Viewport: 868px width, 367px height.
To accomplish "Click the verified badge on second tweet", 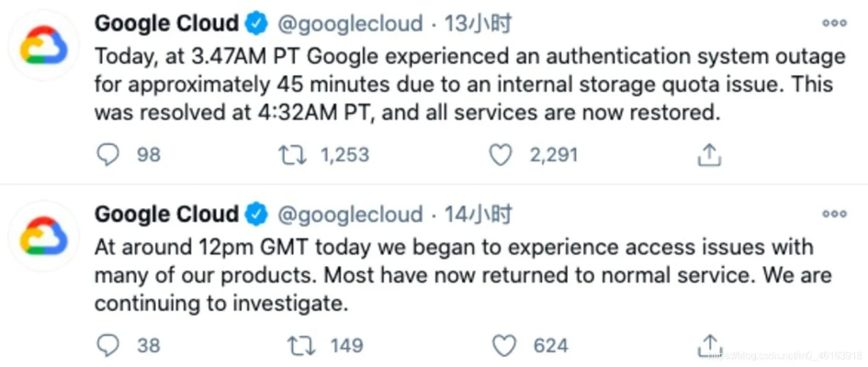I will [x=256, y=214].
